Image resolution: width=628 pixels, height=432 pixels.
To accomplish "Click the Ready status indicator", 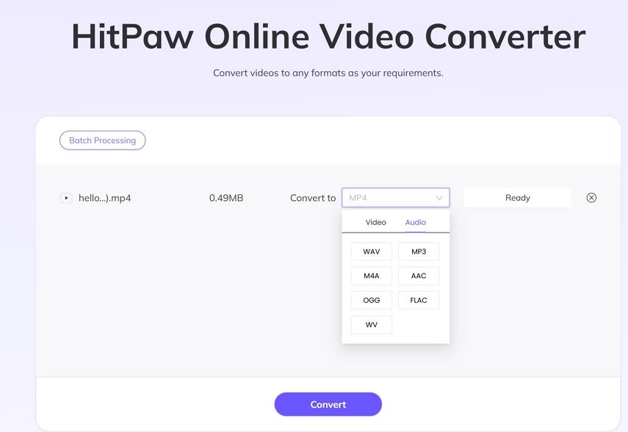I will [x=517, y=197].
